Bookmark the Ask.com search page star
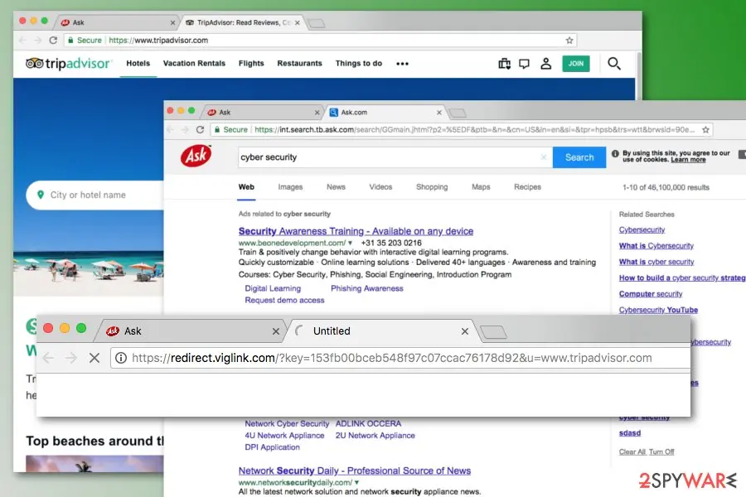The width and height of the screenshot is (746, 497). point(705,130)
